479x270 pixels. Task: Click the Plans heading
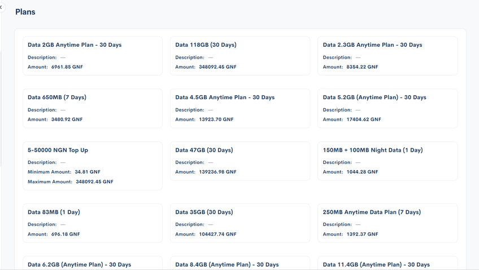(25, 12)
